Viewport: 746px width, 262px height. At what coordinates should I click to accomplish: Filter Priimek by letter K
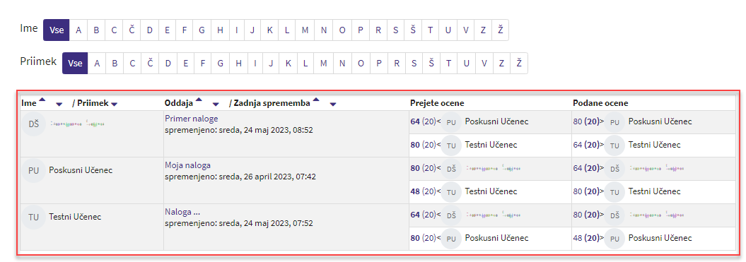click(289, 64)
